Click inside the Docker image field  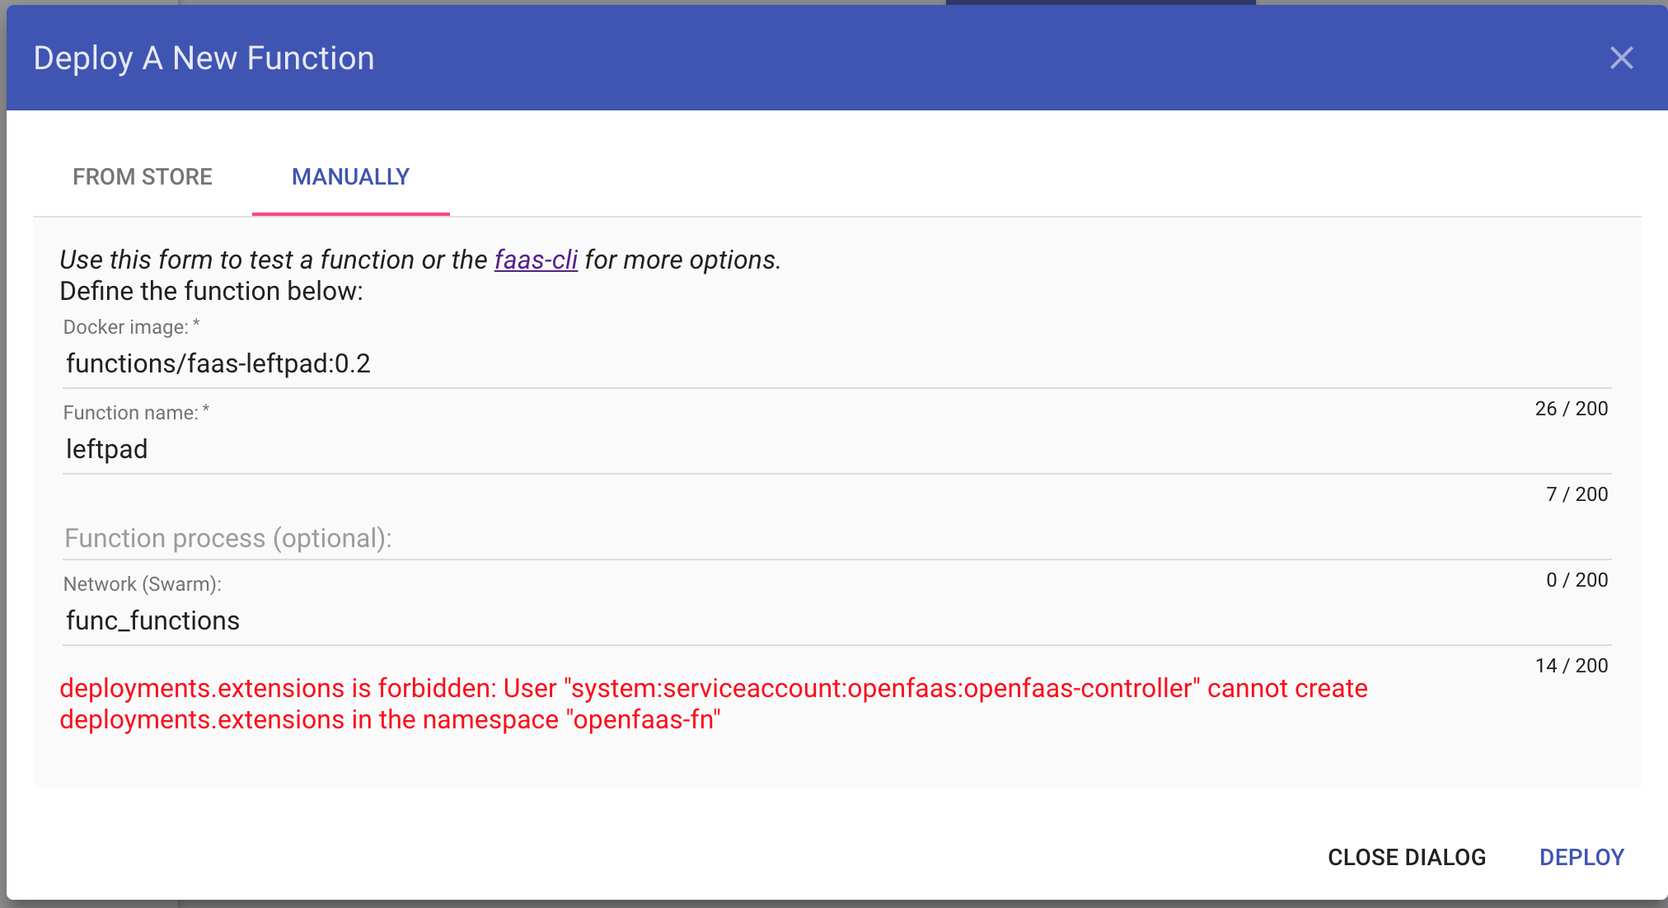tap(494, 363)
